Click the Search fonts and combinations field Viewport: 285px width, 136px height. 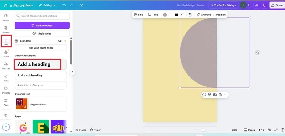pos(42,16)
